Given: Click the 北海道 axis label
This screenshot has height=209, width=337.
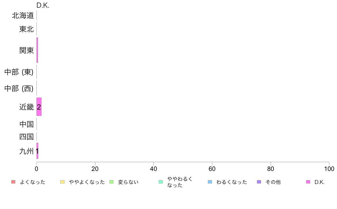Looking at the screenshot, I should 23,16.
